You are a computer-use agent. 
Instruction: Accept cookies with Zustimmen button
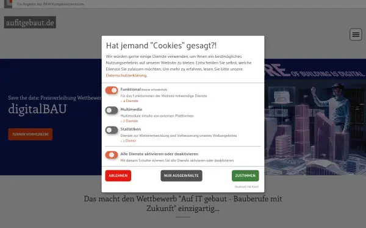pos(245,176)
